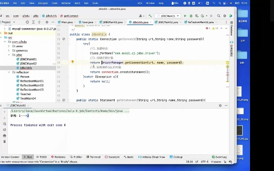This screenshot has width=274, height=171.
Task: Start debugging with the Debug bug icon
Action: point(191,16)
